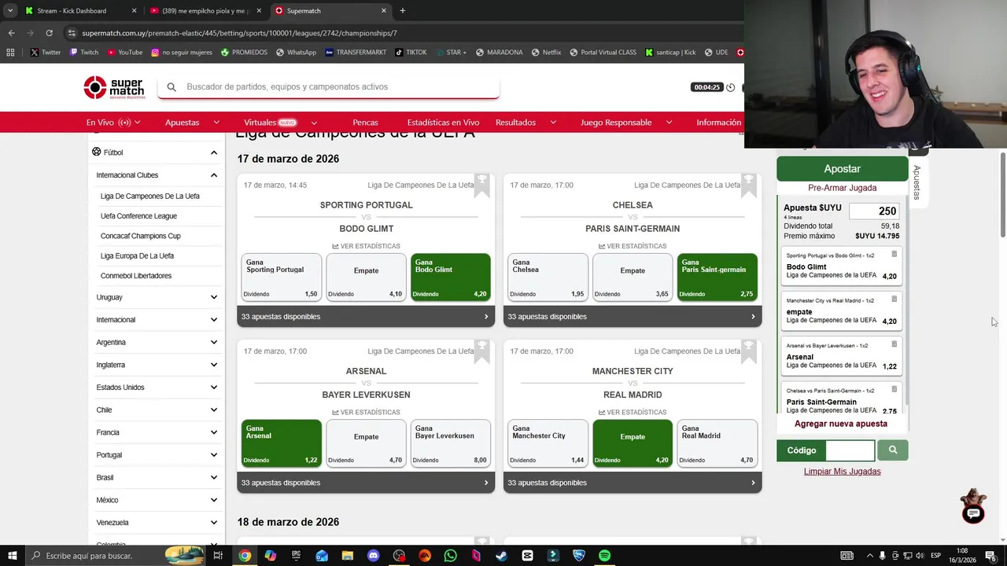The width and height of the screenshot is (1007, 566).
Task: Select Empate in Chelsea vs Paris Saint-Germain
Action: [x=633, y=277]
